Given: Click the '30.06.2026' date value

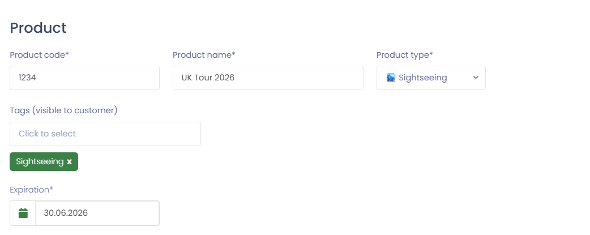Looking at the screenshot, I should 66,213.
